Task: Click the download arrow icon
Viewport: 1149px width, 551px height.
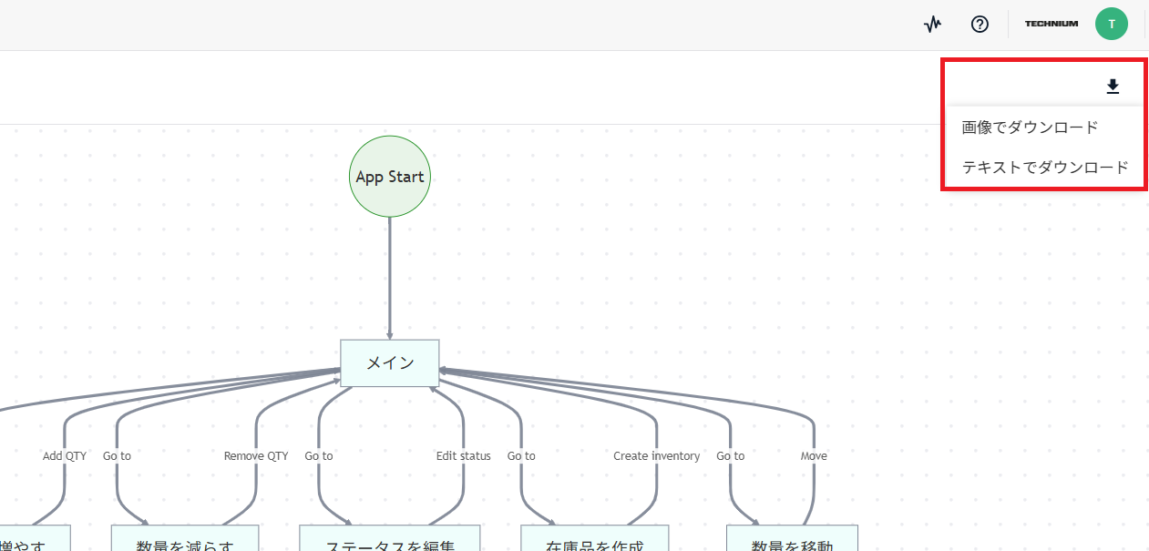Action: [1112, 87]
